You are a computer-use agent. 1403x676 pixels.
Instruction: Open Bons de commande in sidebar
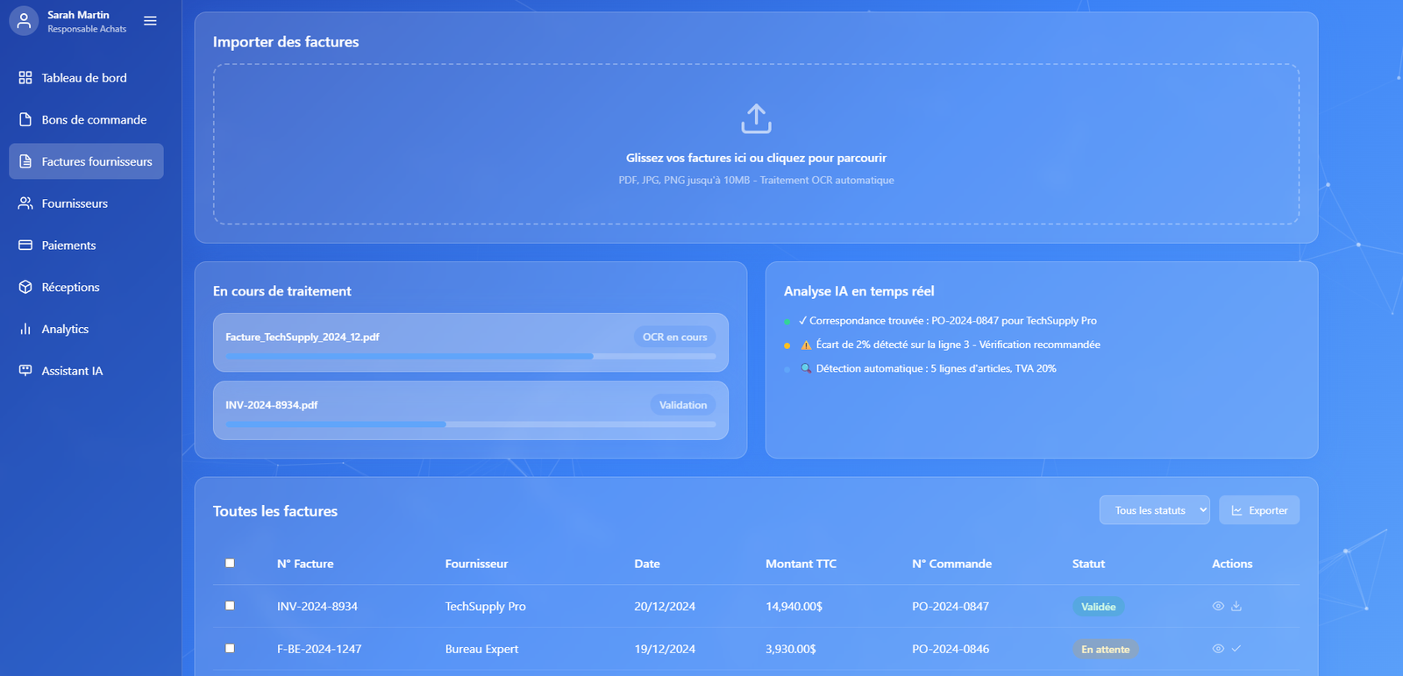(94, 119)
